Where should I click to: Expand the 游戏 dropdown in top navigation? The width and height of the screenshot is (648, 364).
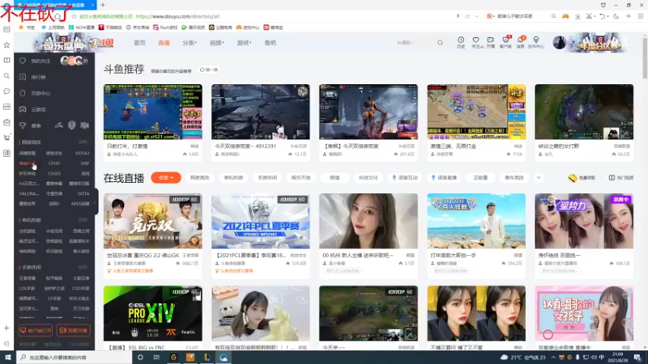(x=244, y=43)
